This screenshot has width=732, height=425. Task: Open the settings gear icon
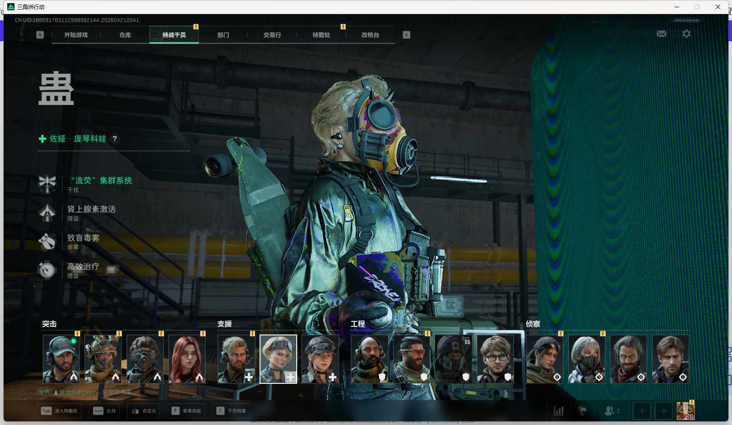coord(686,34)
